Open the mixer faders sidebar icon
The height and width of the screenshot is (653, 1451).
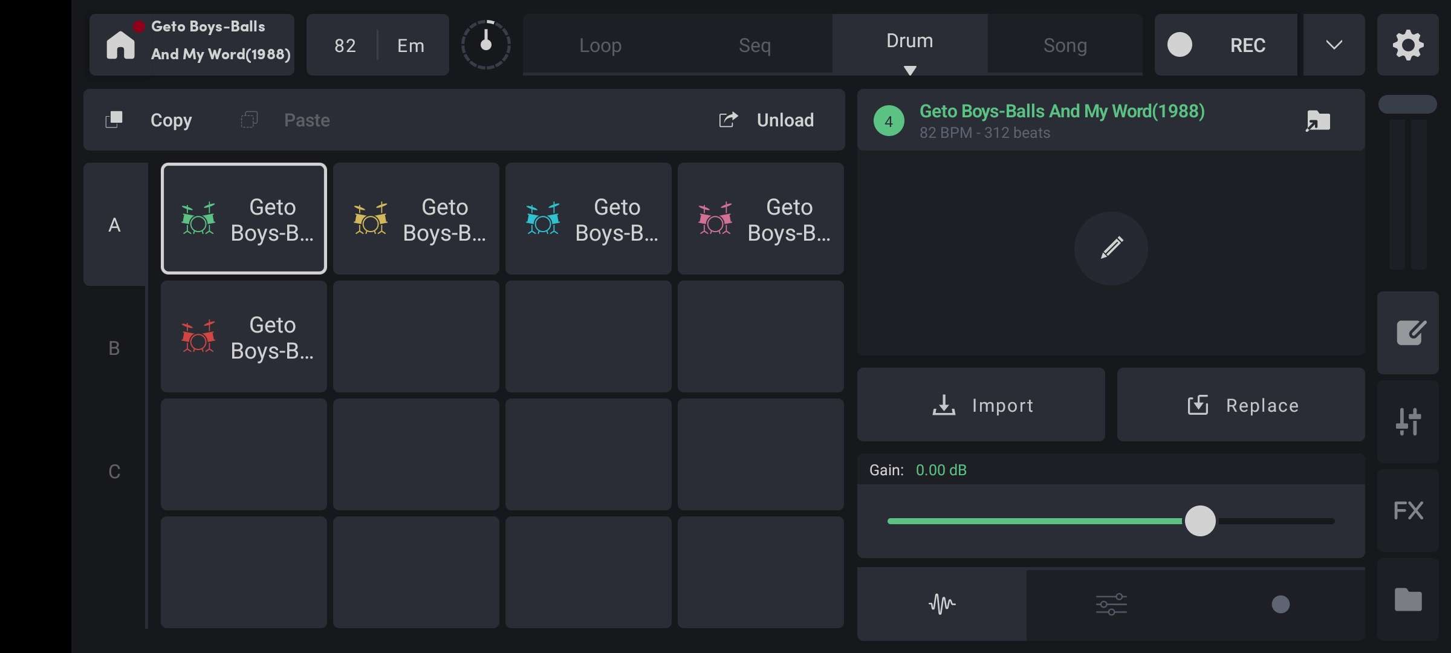pos(1408,421)
